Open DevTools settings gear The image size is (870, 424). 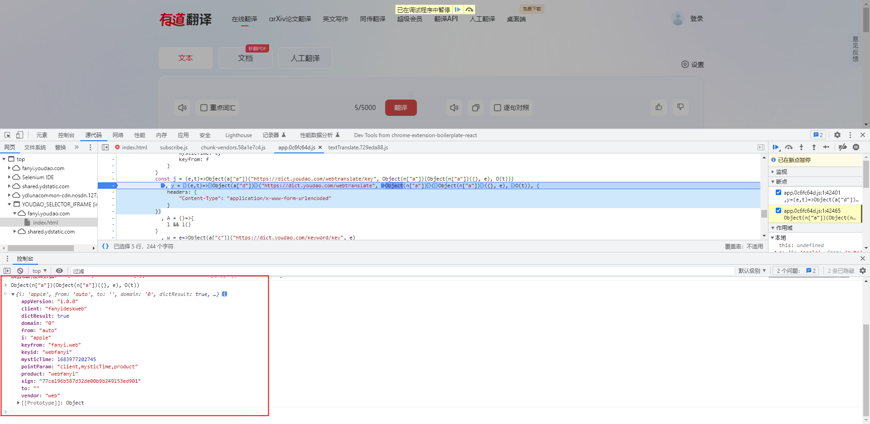[x=837, y=135]
